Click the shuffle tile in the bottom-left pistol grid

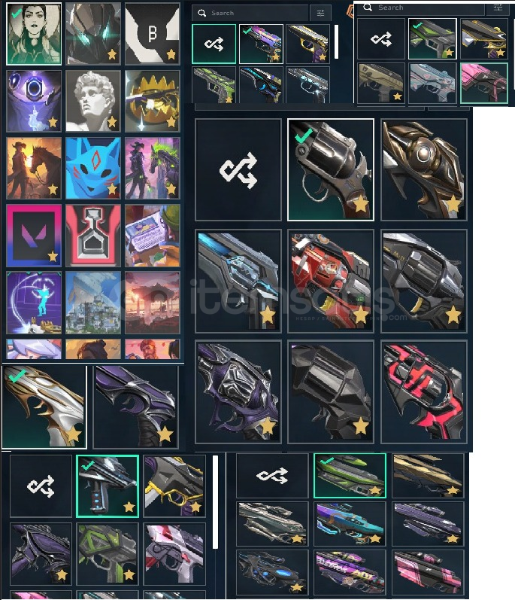pos(41,486)
